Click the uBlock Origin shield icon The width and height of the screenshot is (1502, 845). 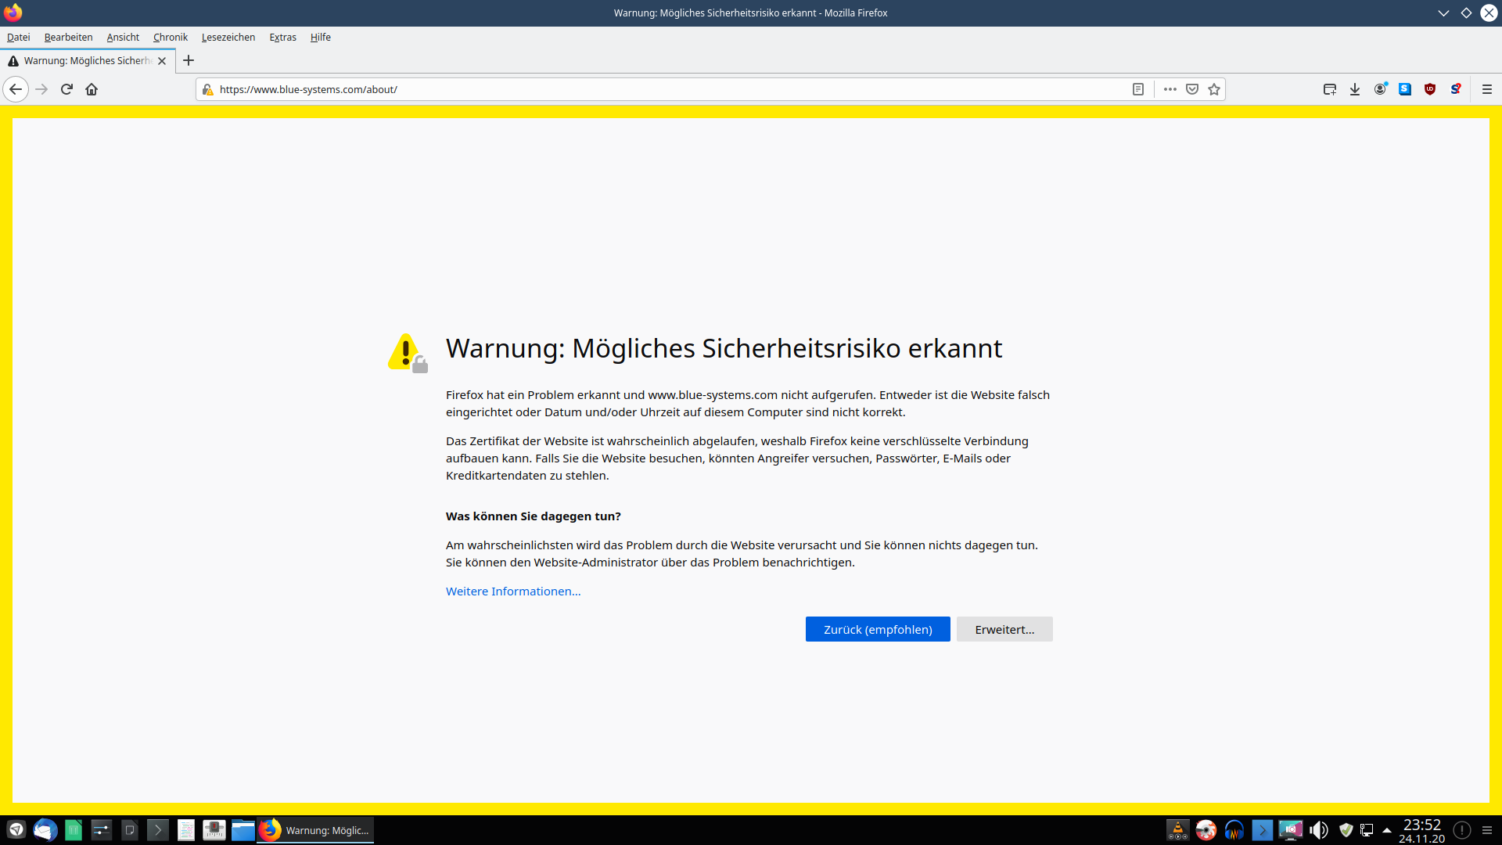tap(1430, 89)
